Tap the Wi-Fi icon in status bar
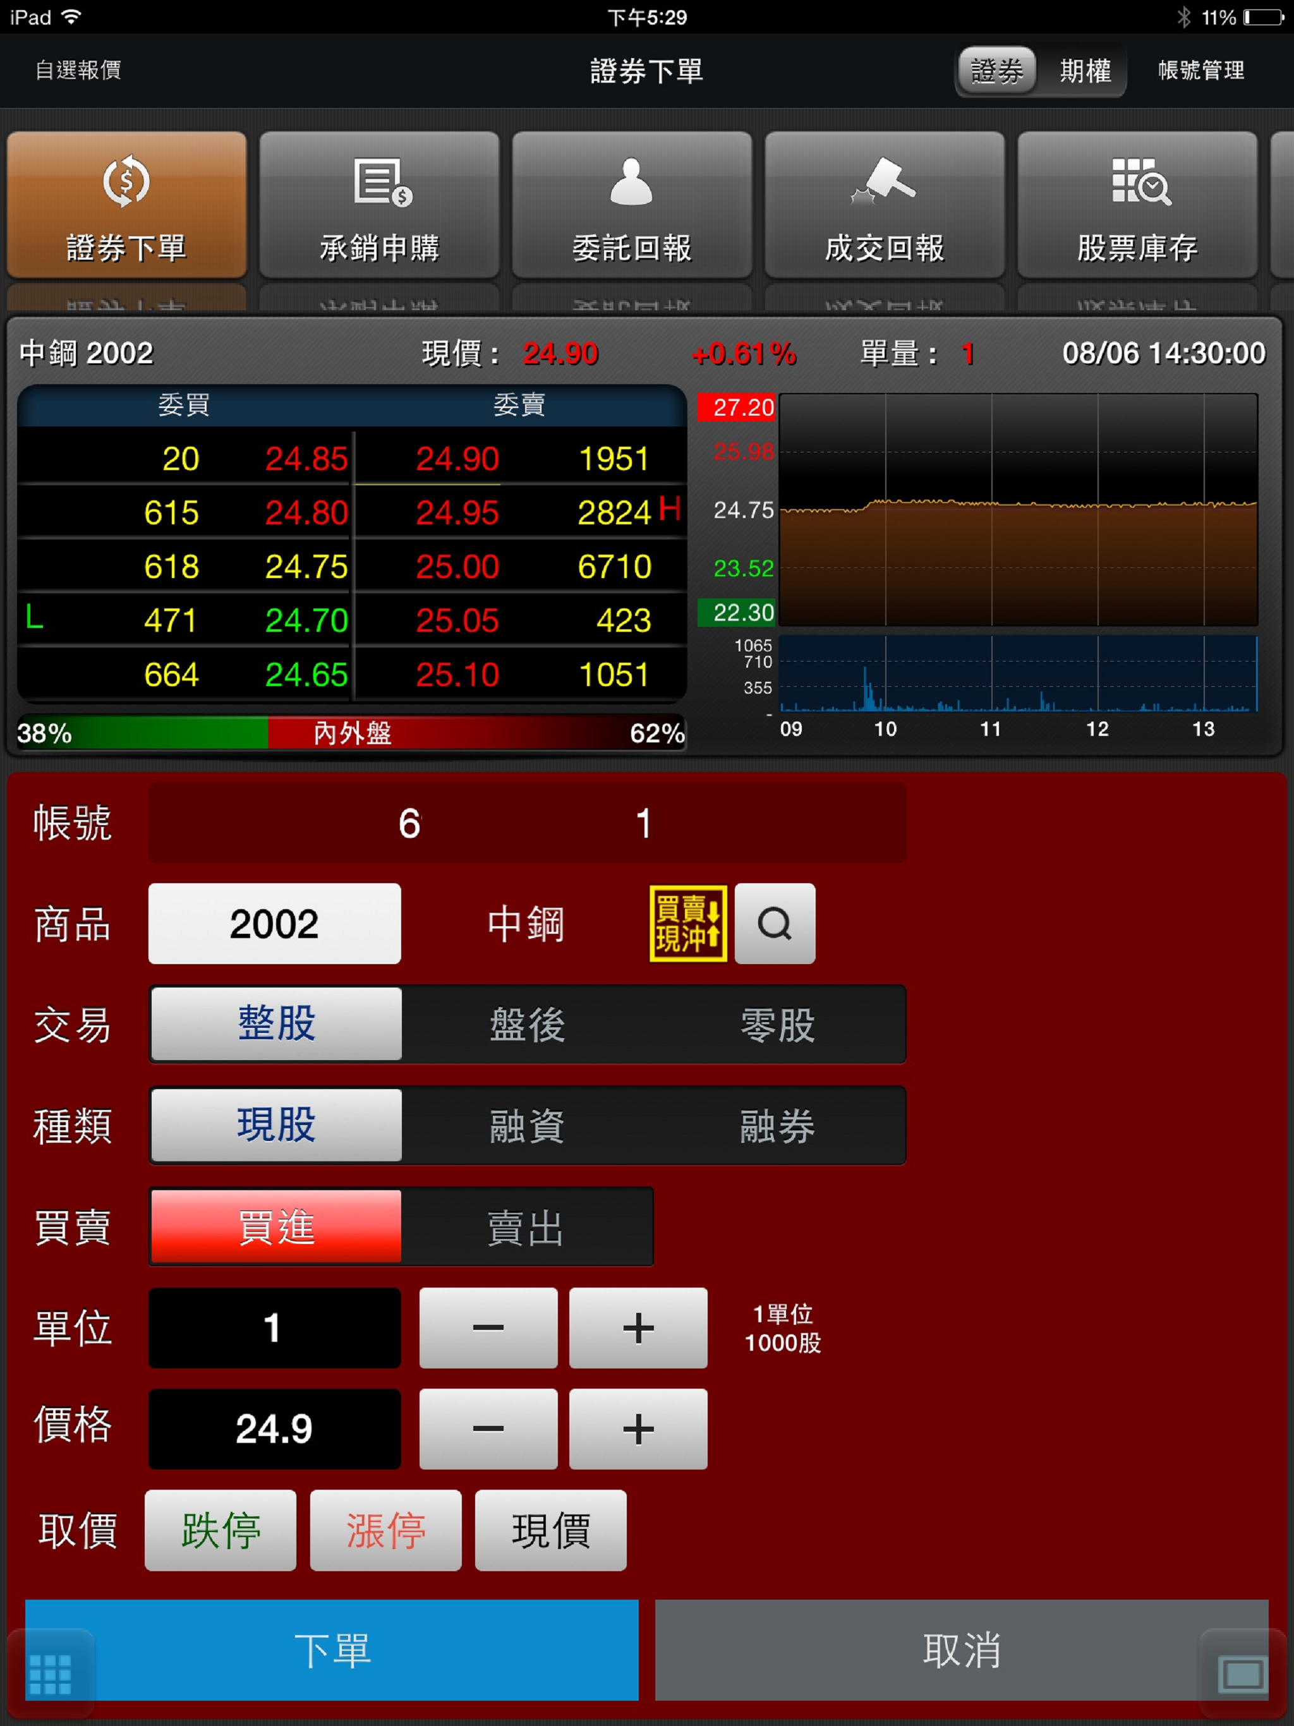 pos(71,17)
